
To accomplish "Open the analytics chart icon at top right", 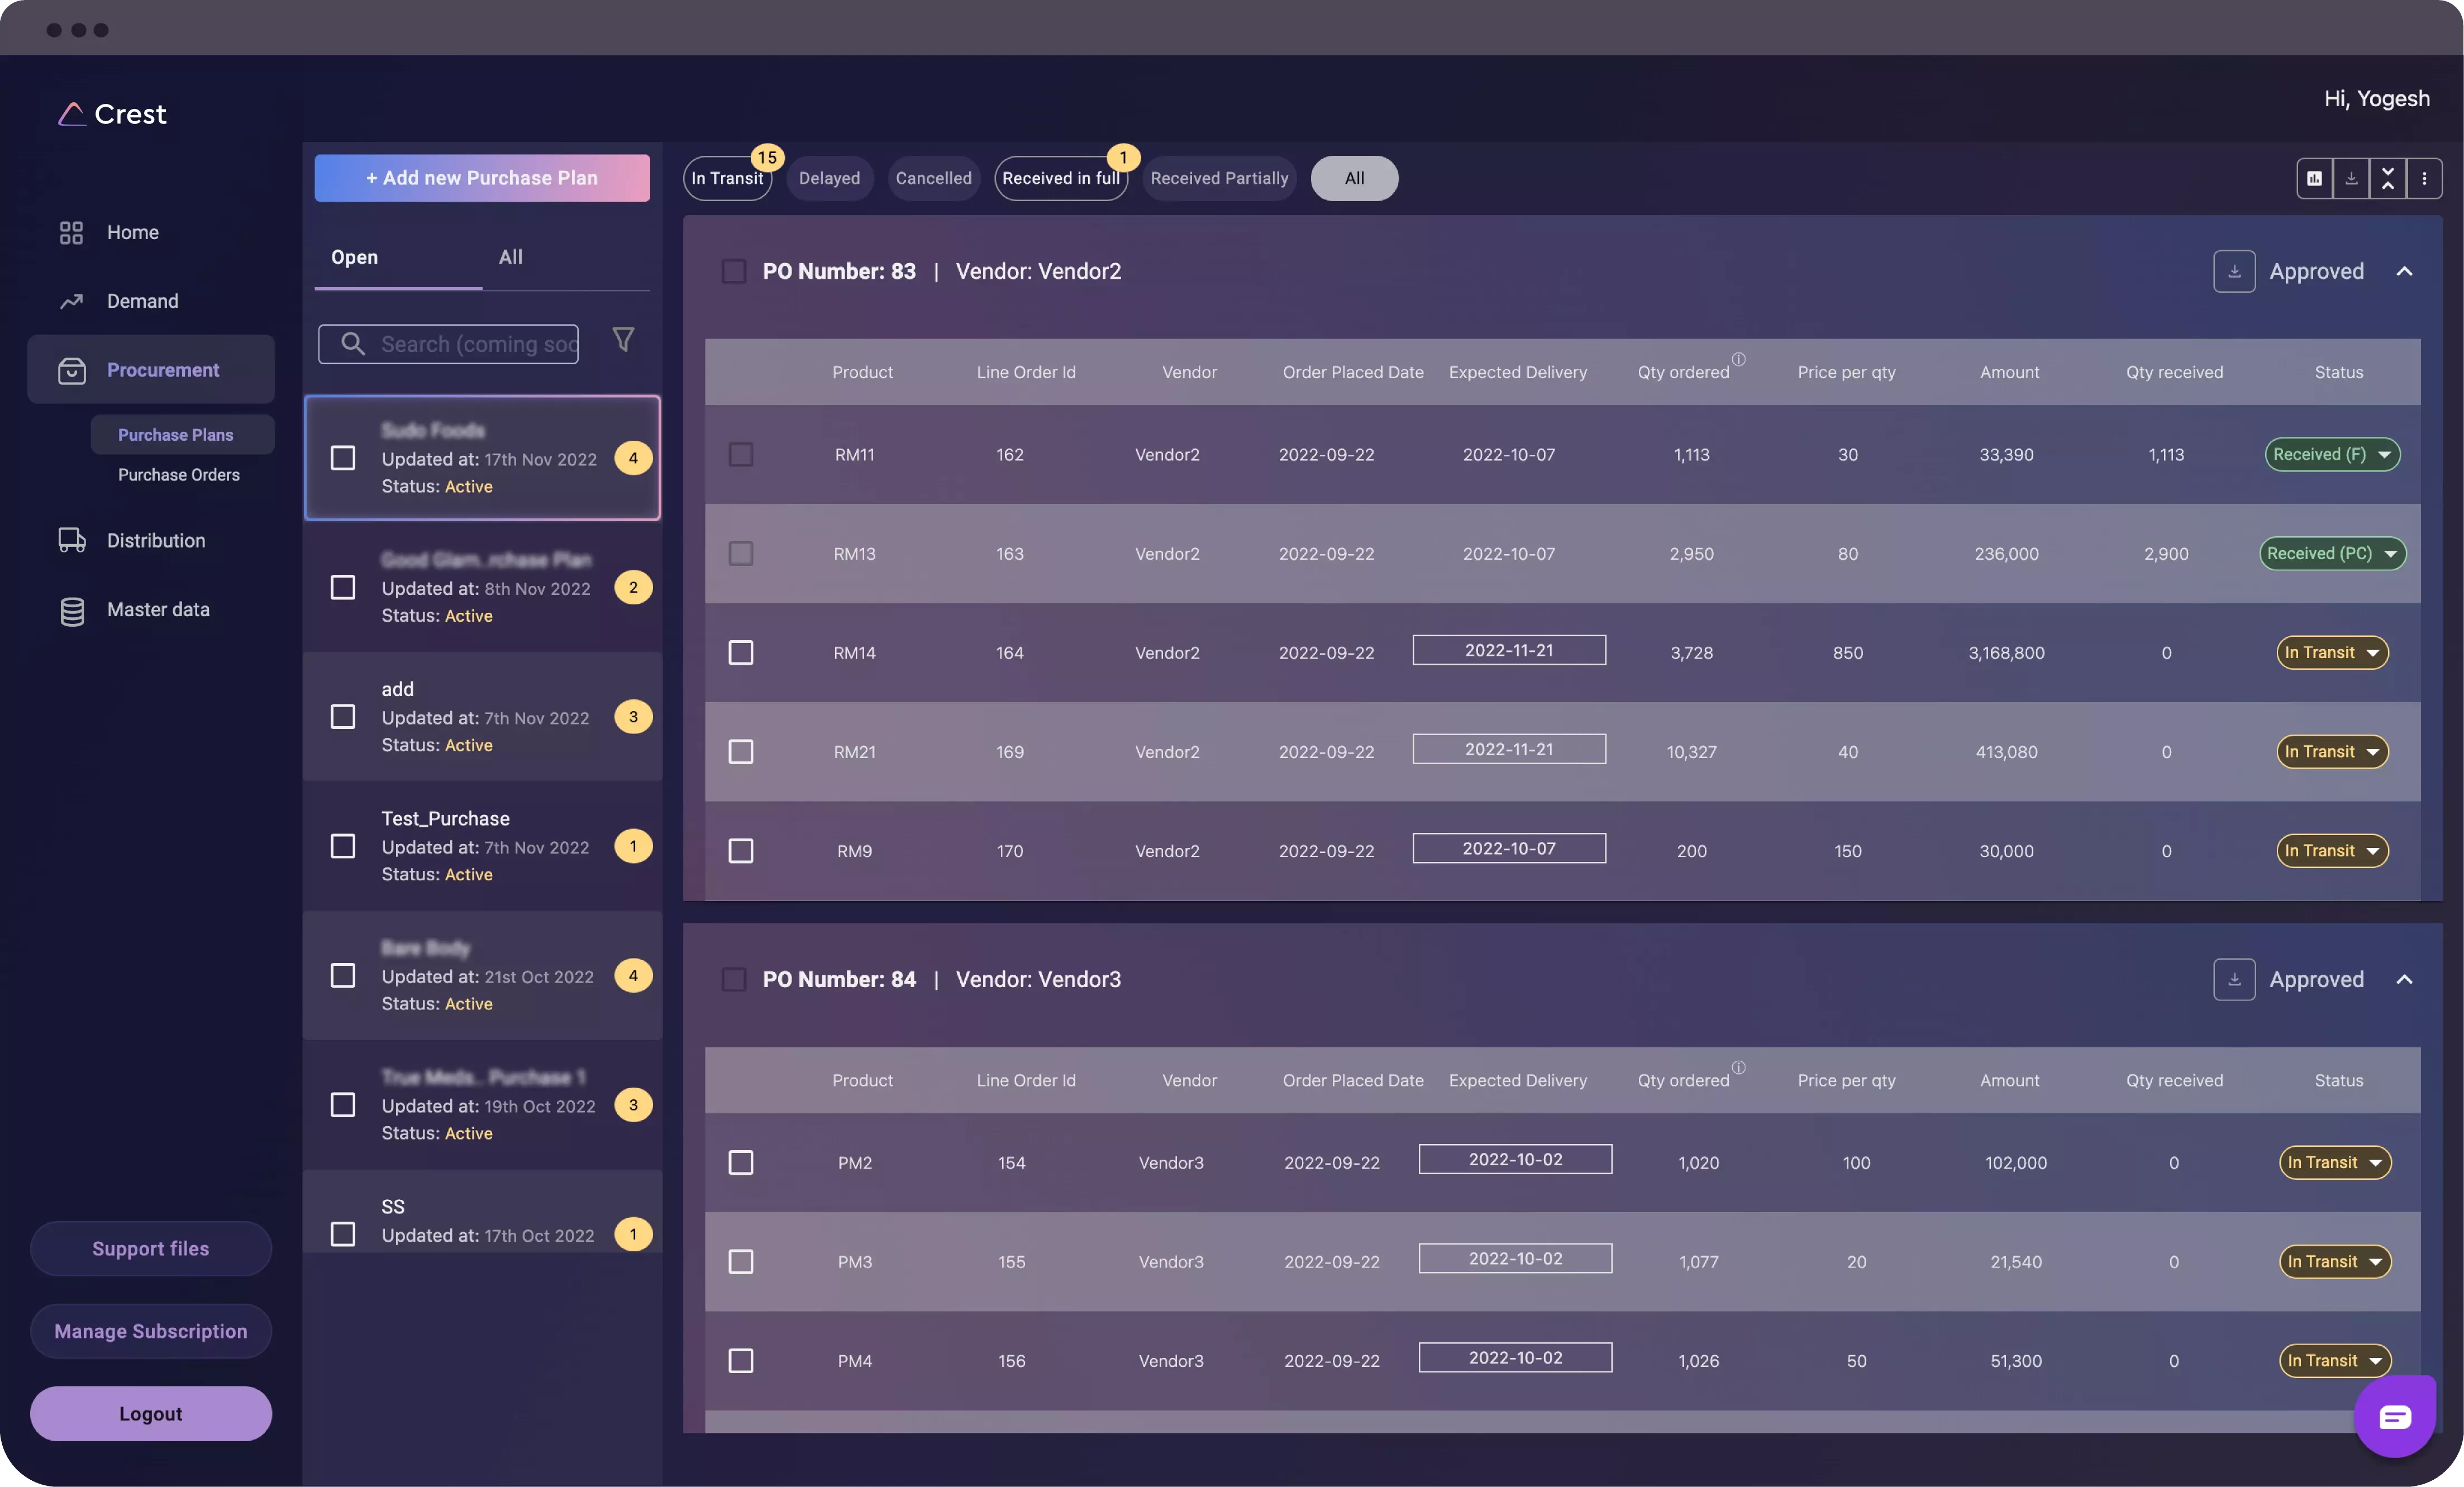I will pyautogui.click(x=2313, y=178).
